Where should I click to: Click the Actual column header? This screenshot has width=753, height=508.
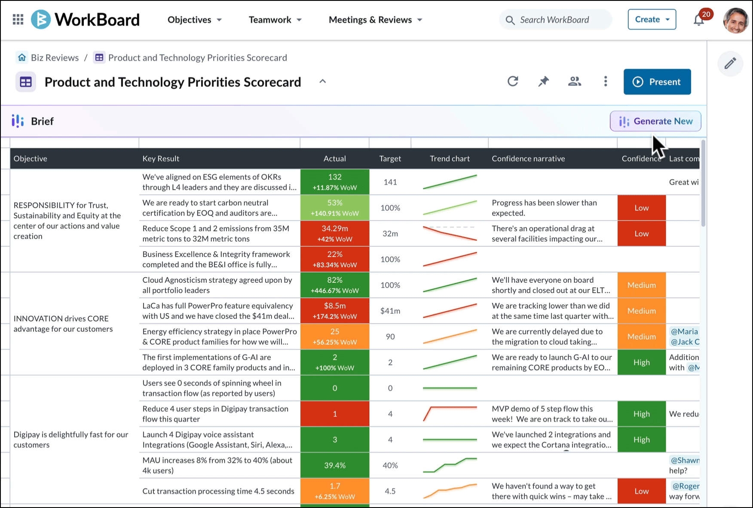[335, 159]
